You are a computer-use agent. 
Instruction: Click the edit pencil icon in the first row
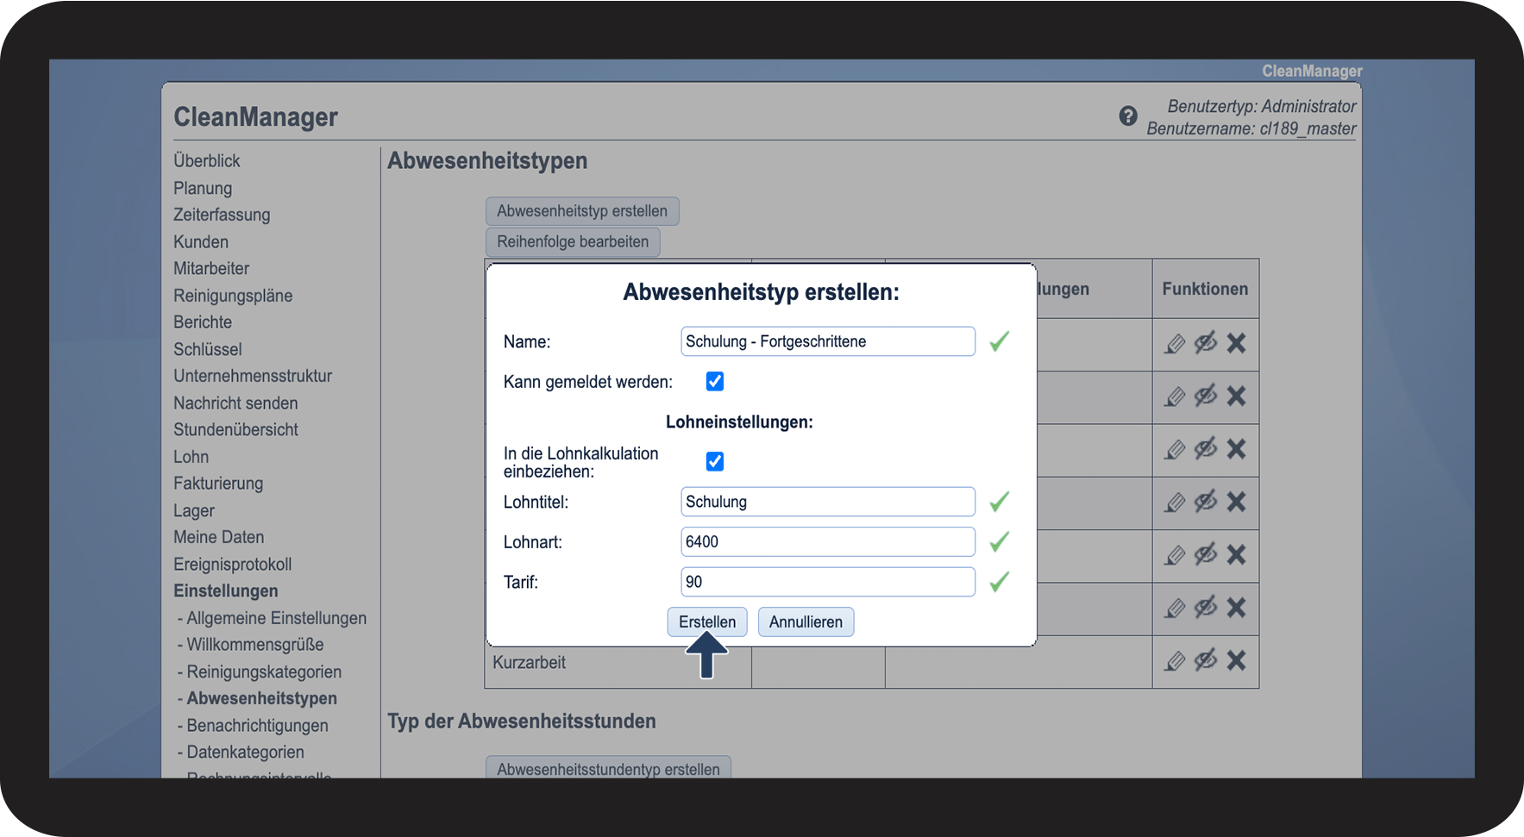click(x=1175, y=344)
